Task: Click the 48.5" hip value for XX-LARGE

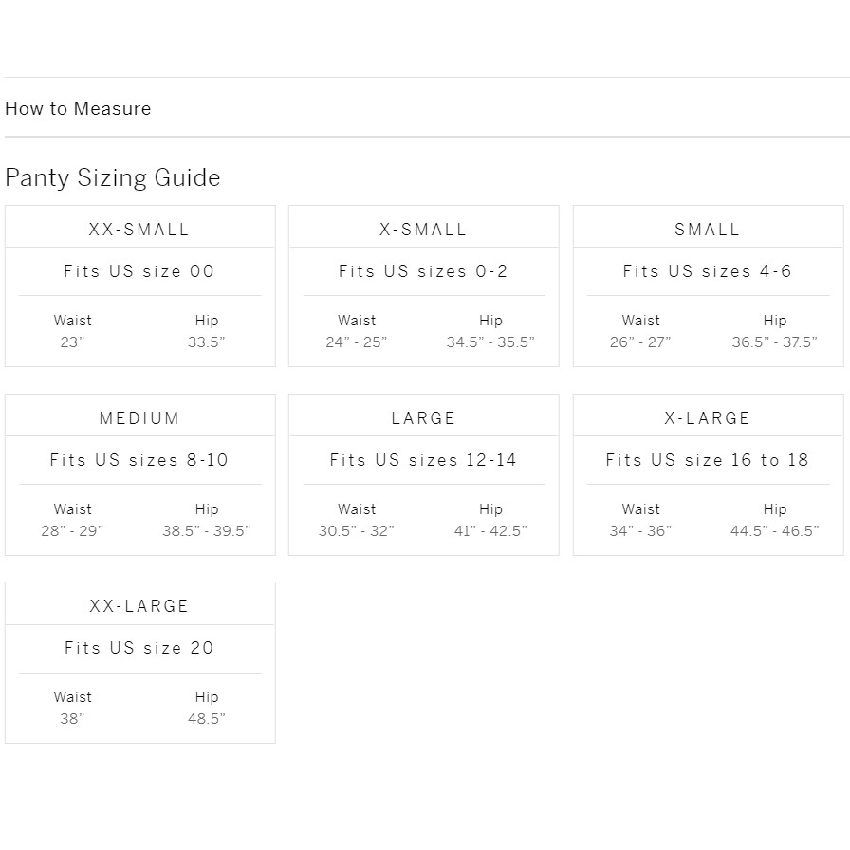Action: (206, 719)
